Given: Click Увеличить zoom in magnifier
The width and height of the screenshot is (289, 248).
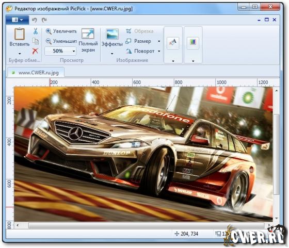Looking at the screenshot, I should tap(49, 31).
